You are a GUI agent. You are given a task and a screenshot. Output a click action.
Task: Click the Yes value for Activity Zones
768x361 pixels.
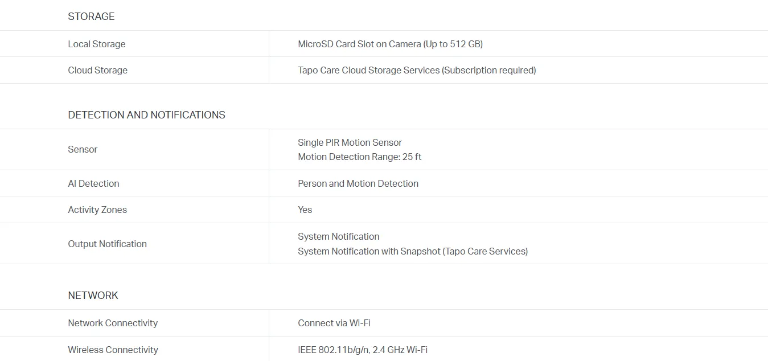(305, 210)
